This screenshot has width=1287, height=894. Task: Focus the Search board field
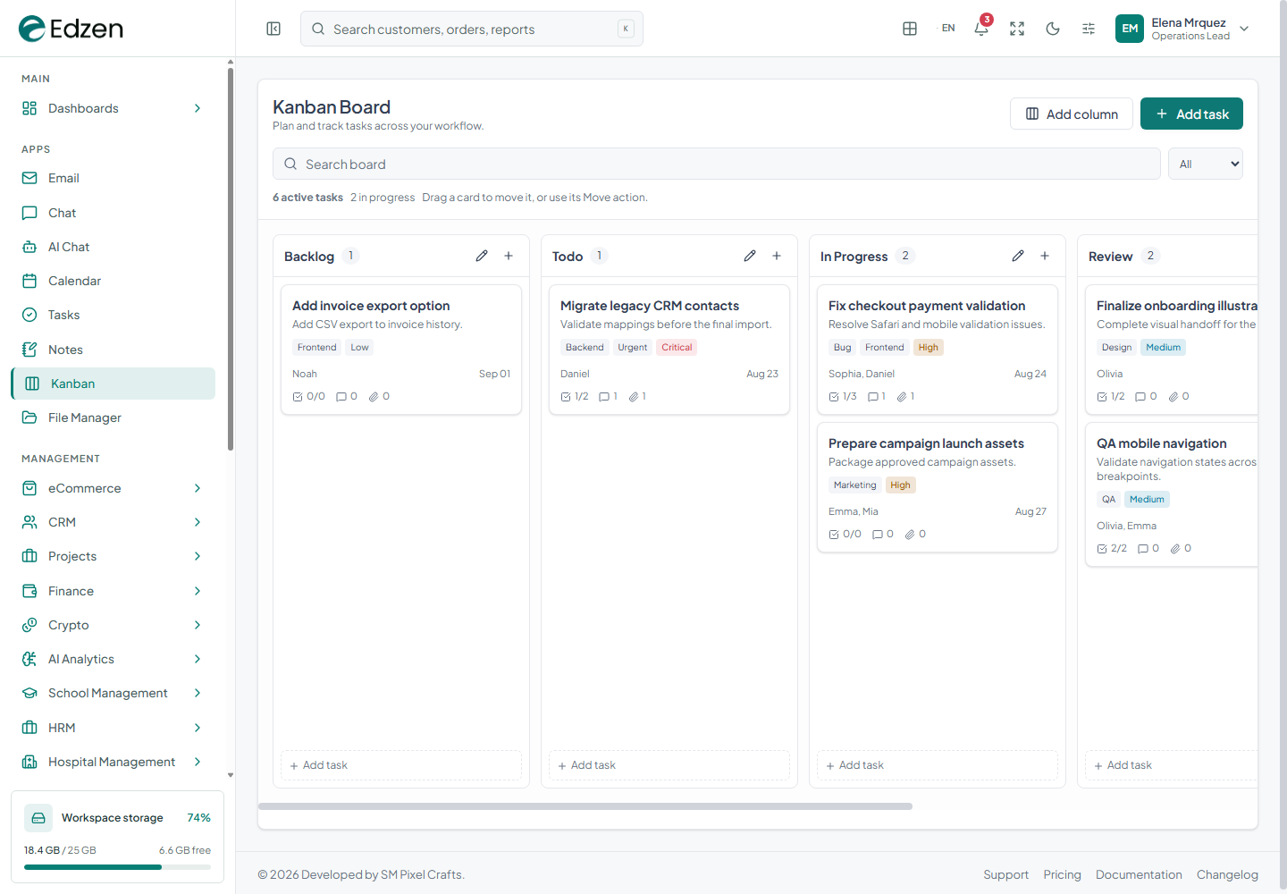(x=716, y=164)
